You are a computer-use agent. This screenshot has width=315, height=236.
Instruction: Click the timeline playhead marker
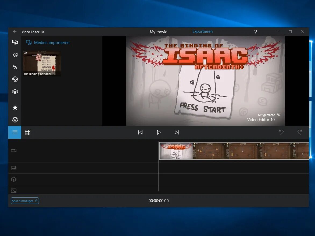point(159,166)
